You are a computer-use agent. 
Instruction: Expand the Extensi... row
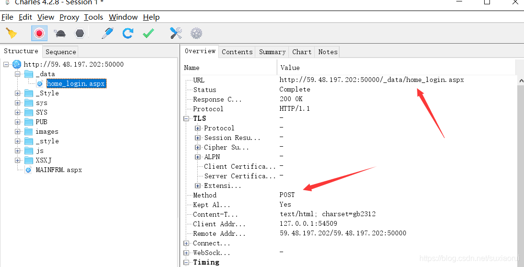pos(198,186)
